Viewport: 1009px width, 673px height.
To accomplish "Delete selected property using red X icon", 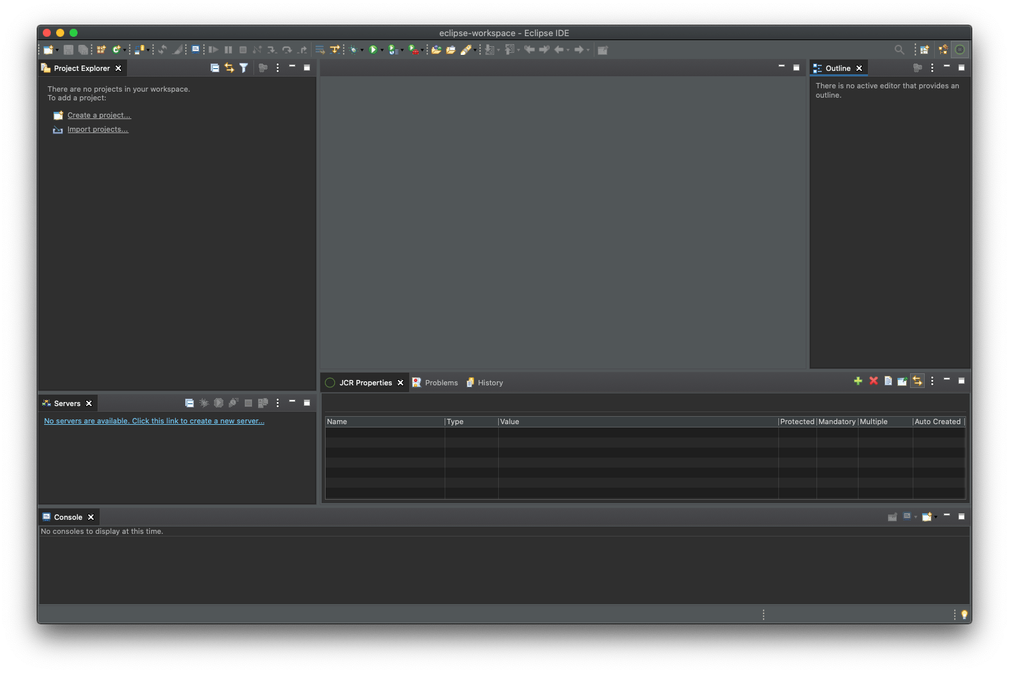I will 873,381.
